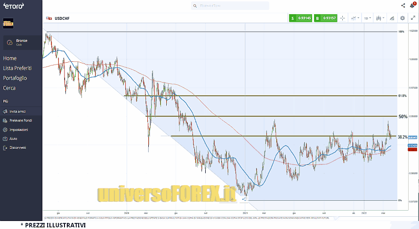The height and width of the screenshot is (229, 419).
Task: Click Prelevare Fondi link
Action: pyautogui.click(x=21, y=121)
